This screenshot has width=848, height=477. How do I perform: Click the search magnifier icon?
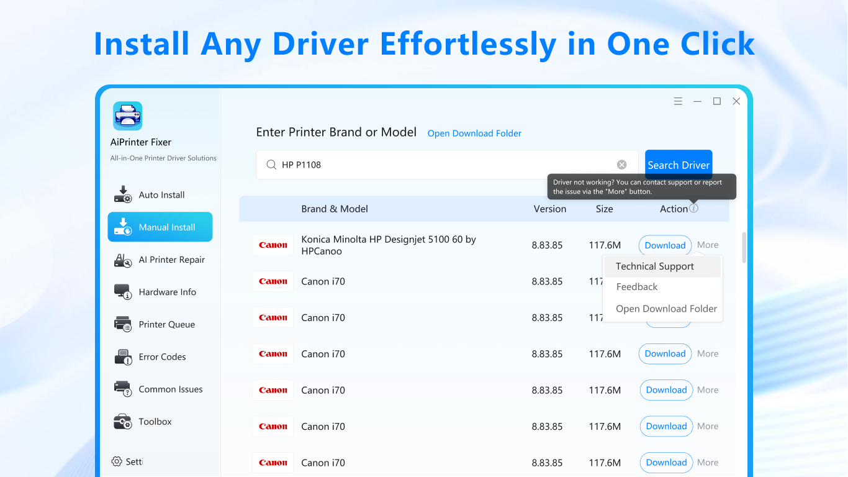(271, 165)
